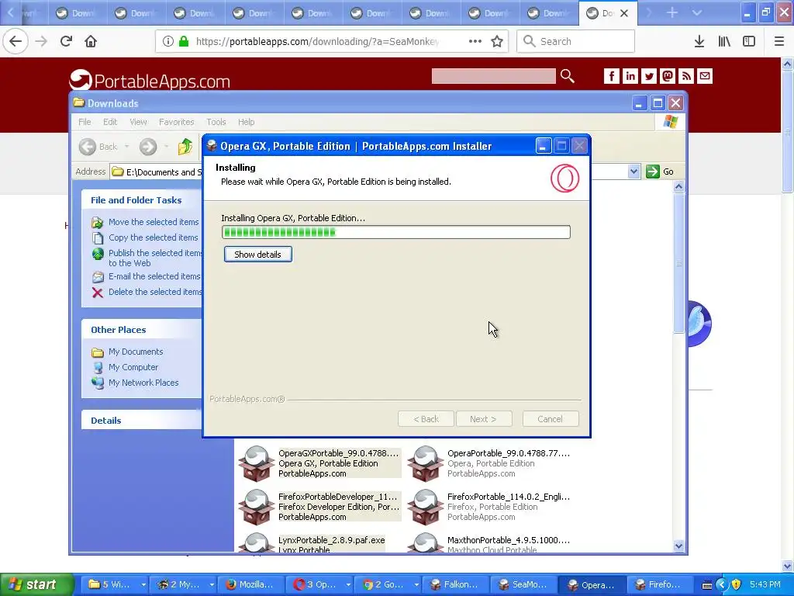Open Firefox hamburger menu

click(x=779, y=41)
